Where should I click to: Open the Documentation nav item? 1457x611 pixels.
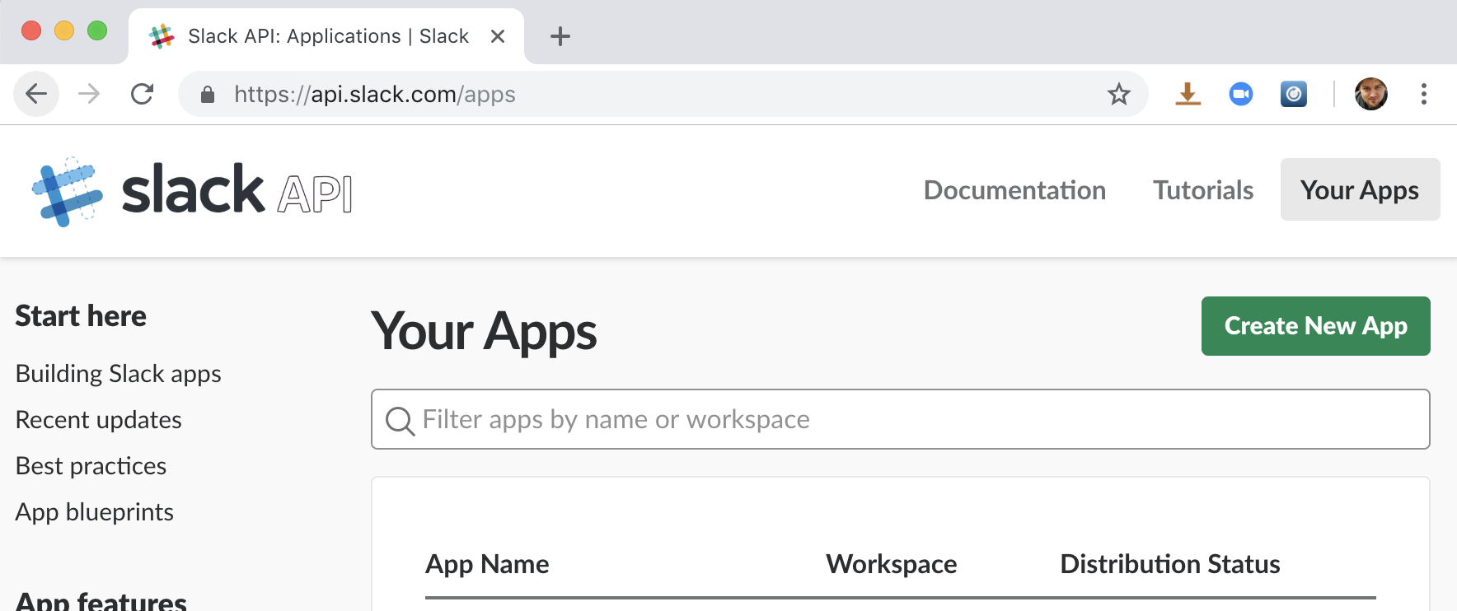pyautogui.click(x=1014, y=190)
